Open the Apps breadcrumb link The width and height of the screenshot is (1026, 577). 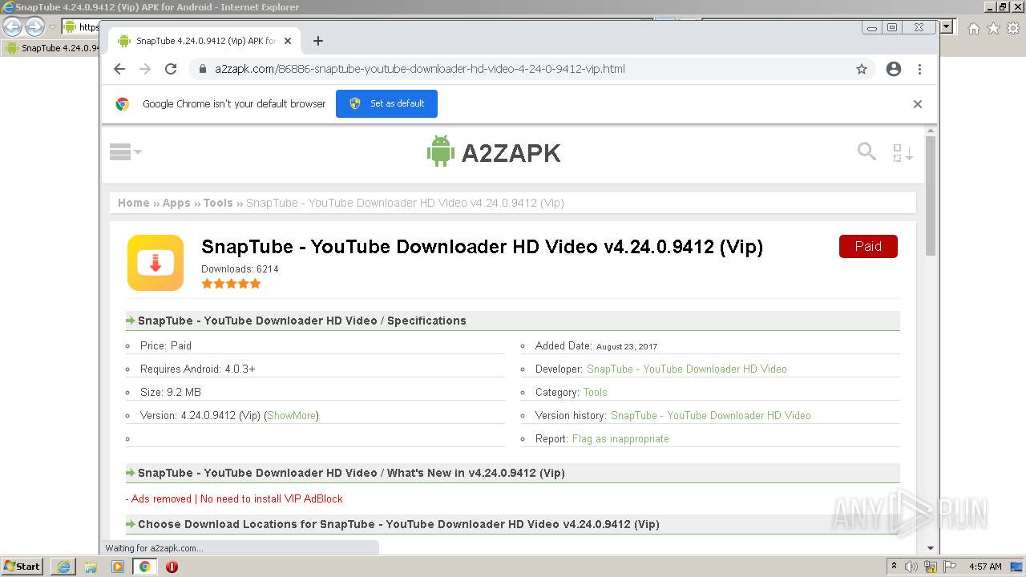coord(176,203)
